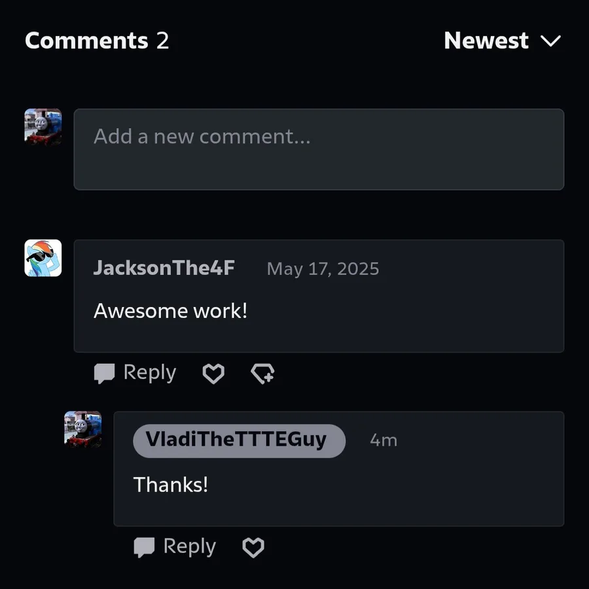This screenshot has height=589, width=589.
Task: Open the May 17, 2025 comment timestamp
Action: pos(323,269)
